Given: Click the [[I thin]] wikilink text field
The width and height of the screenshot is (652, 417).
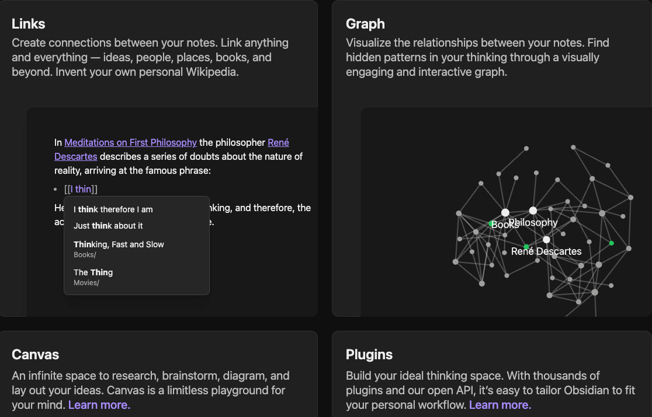Looking at the screenshot, I should pos(81,189).
